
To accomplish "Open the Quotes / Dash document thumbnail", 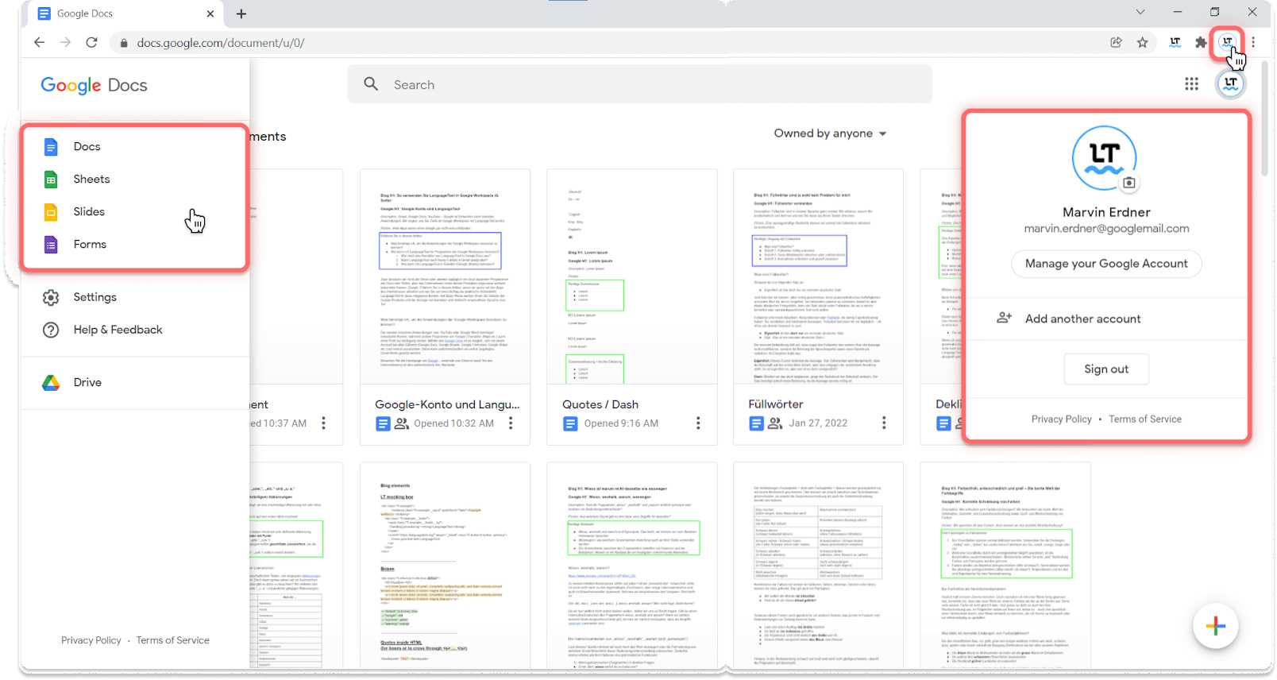I will [632, 276].
